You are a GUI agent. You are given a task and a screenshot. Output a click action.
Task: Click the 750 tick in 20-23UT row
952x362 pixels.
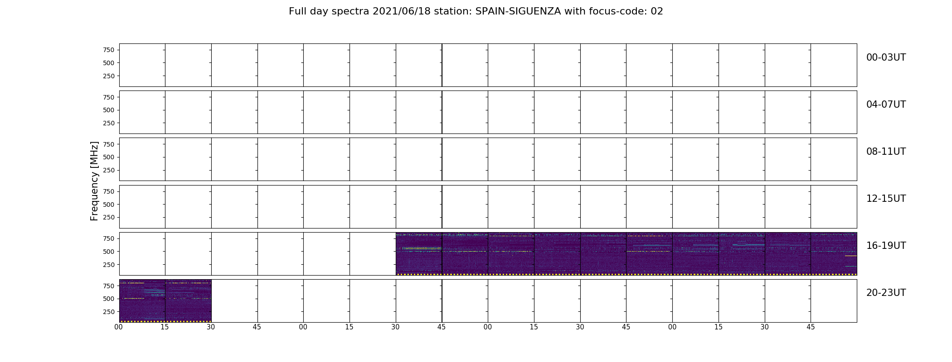click(109, 286)
